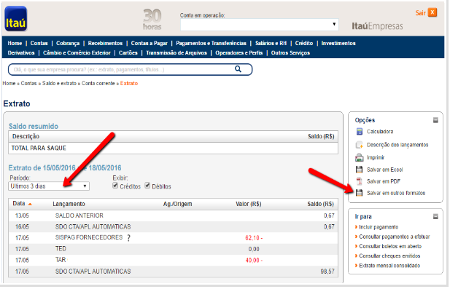Click Salvar em PDF link text
450x289 pixels.
[384, 181]
